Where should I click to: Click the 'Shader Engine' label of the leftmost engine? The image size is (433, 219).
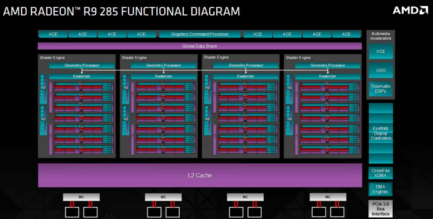(52, 58)
